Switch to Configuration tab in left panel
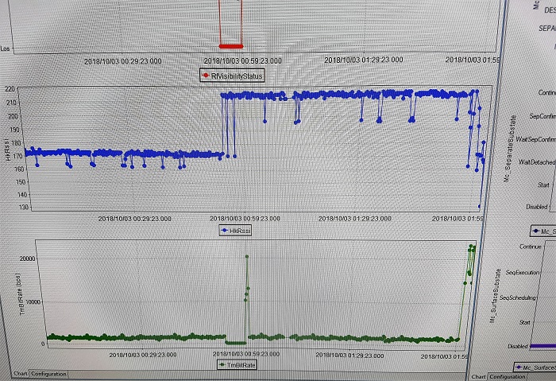This screenshot has height=381, width=556. pyautogui.click(x=49, y=374)
